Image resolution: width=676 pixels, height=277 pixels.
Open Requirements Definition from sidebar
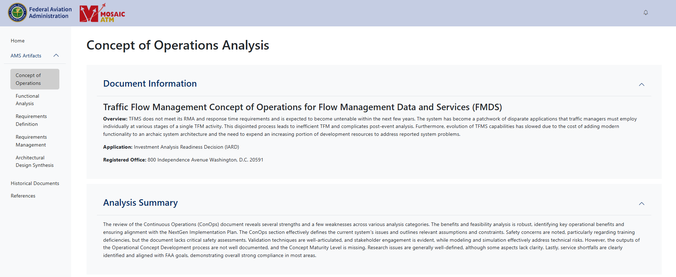point(31,120)
